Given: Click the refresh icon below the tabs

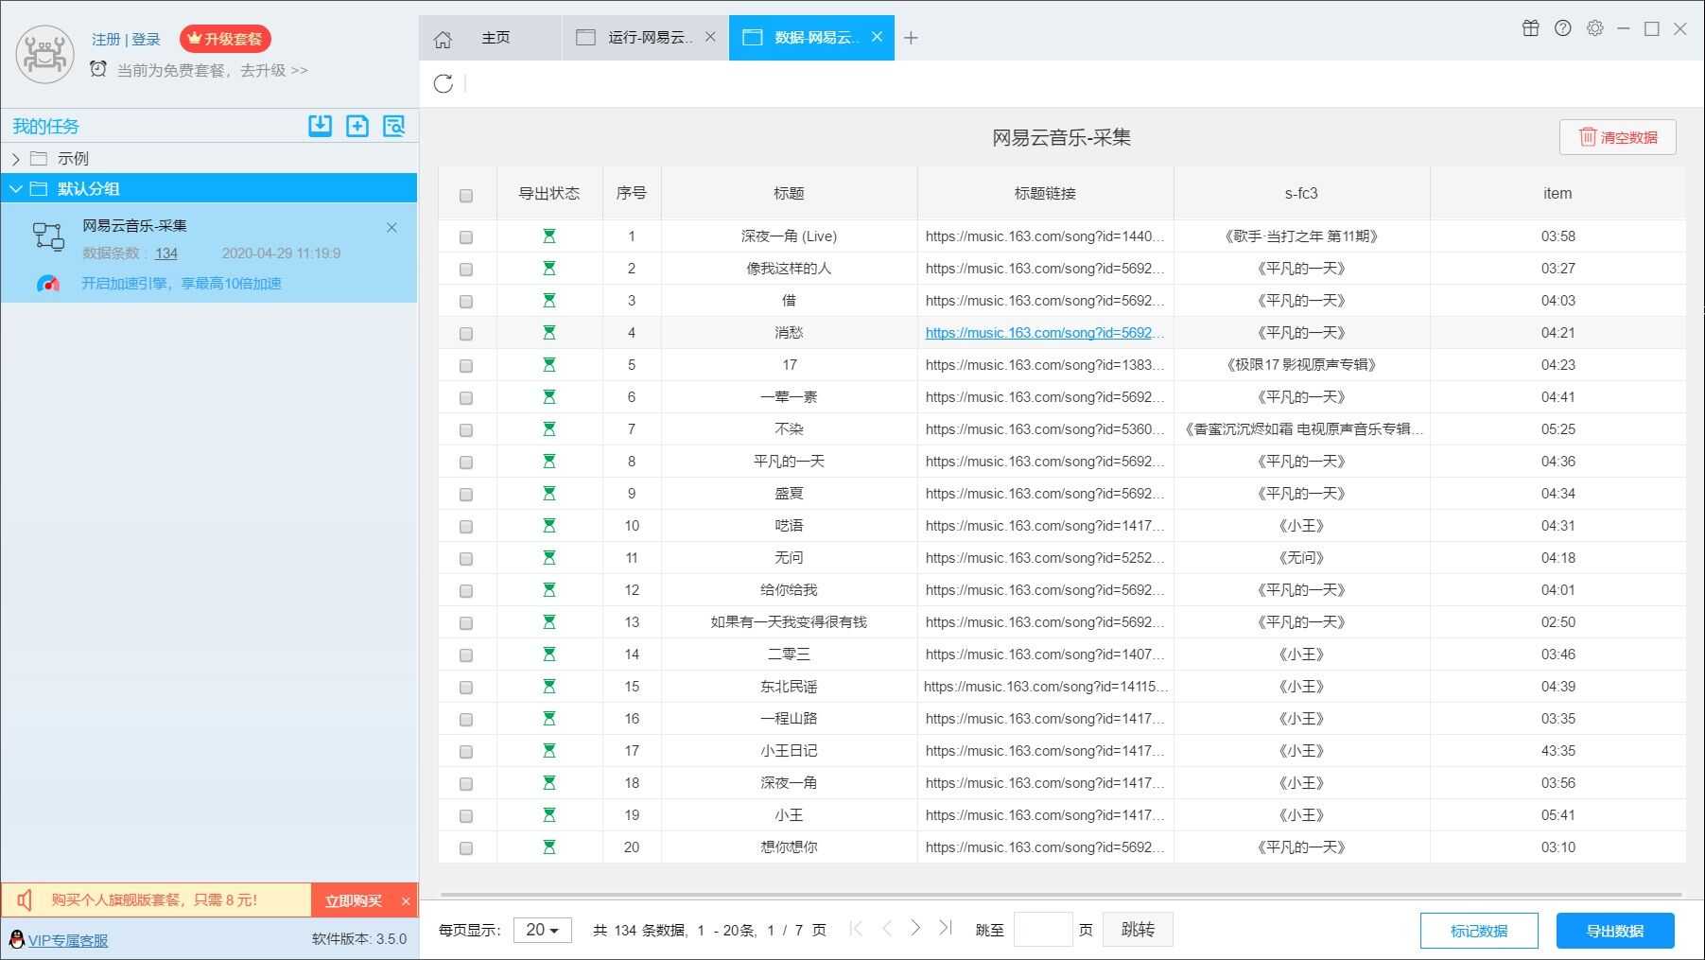Looking at the screenshot, I should (x=443, y=83).
